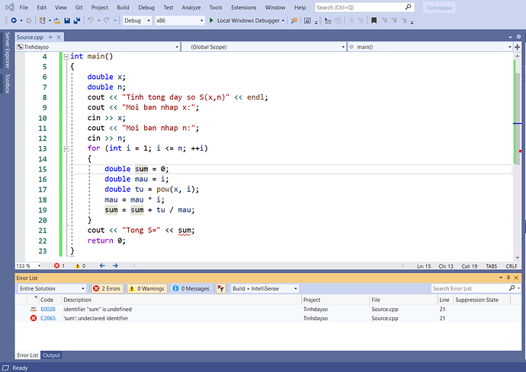Click warning count icon in editor footer

click(x=78, y=265)
